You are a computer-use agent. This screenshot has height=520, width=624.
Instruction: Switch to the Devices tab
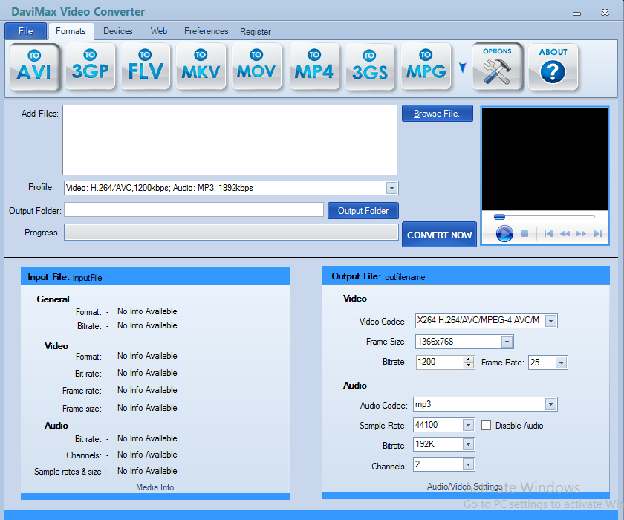point(117,31)
